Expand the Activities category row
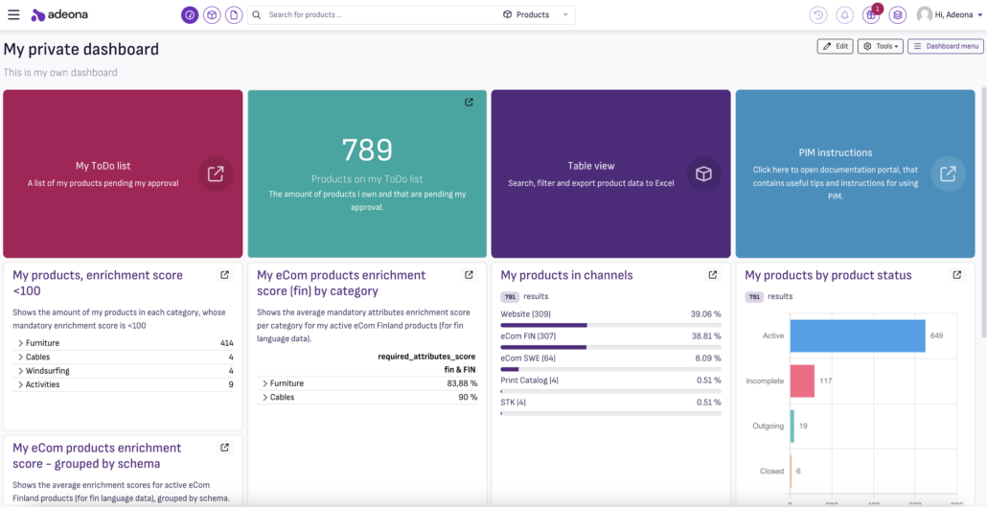This screenshot has height=507, width=987. (21, 385)
